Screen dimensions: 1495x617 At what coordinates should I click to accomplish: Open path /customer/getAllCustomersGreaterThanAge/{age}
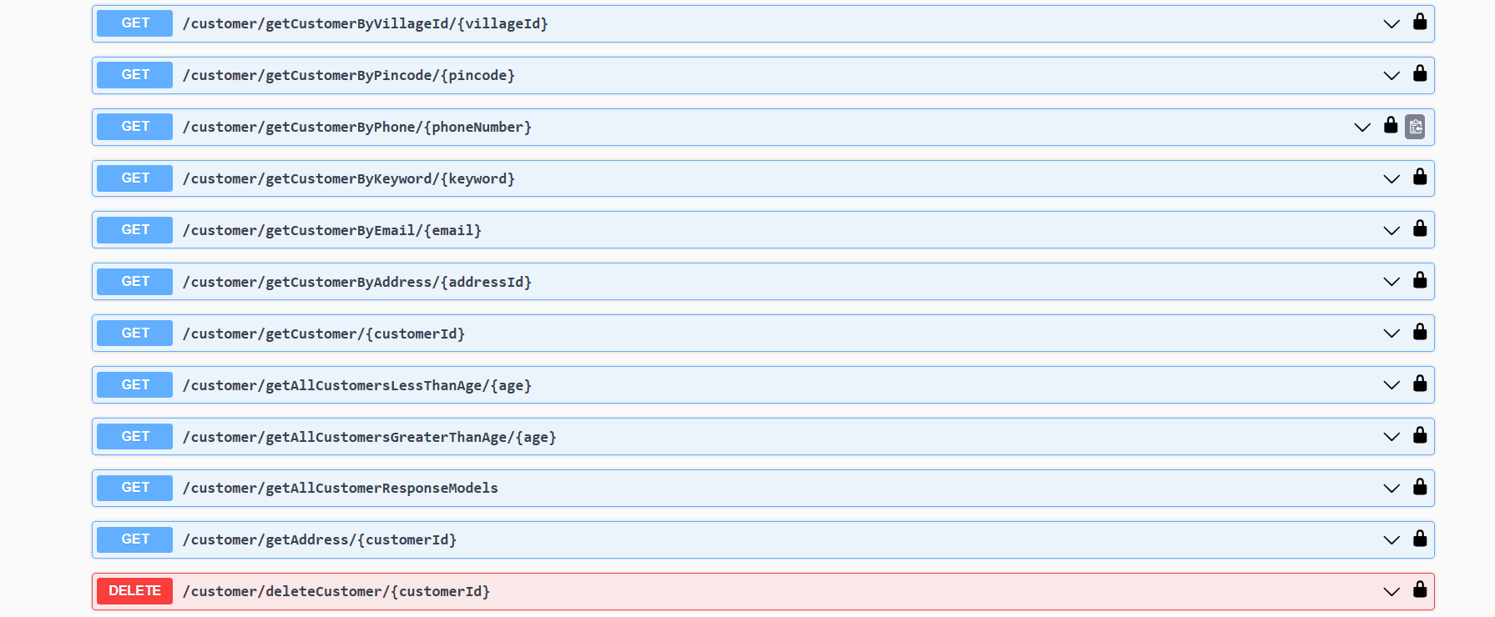click(370, 438)
